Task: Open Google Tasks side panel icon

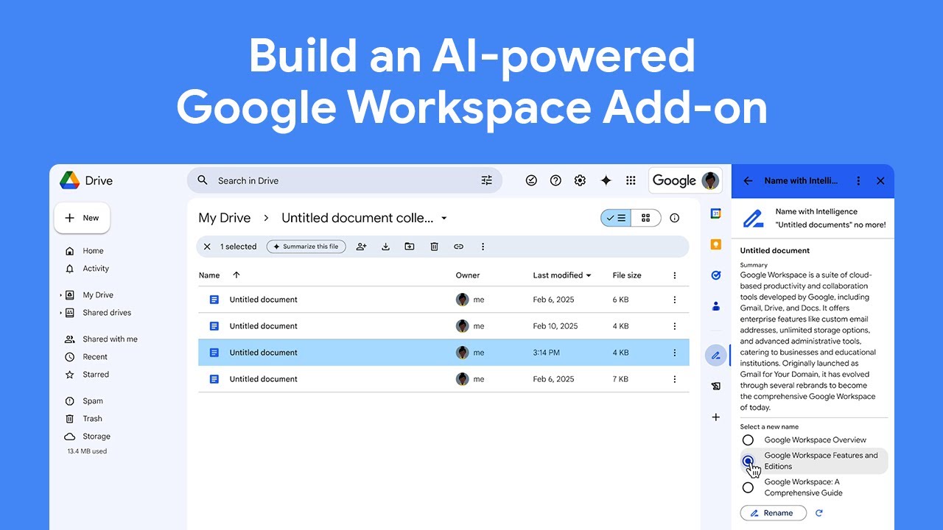Action: click(x=715, y=275)
